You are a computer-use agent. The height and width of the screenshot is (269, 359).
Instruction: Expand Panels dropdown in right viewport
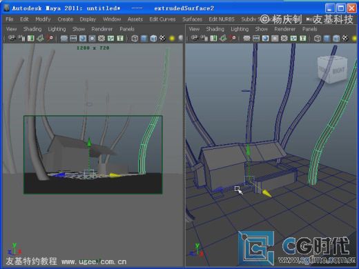(x=310, y=29)
